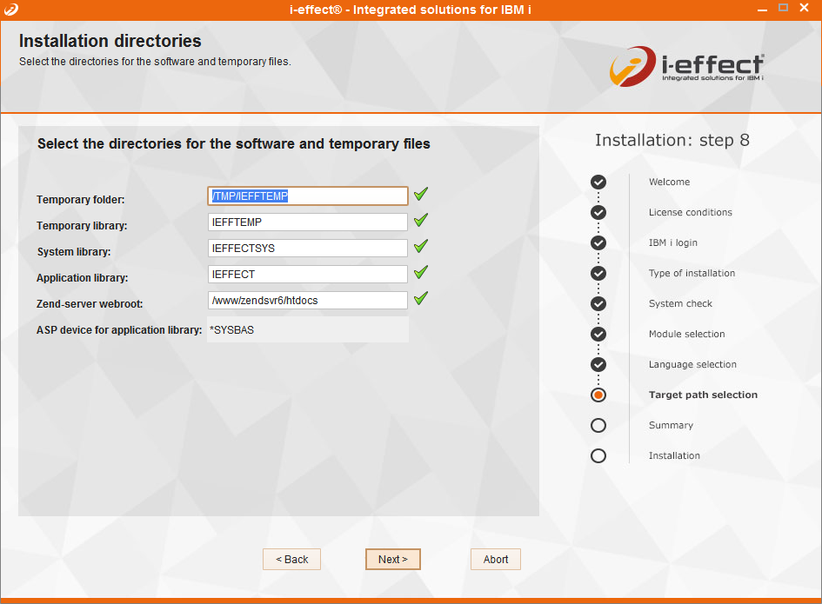Select the Installation step circle

(x=598, y=455)
